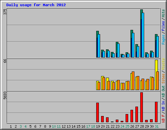Click the orange Sites bar for day 30
This screenshot has height=130, width=167.
click(x=153, y=84)
